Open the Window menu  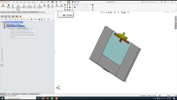coord(33,2)
